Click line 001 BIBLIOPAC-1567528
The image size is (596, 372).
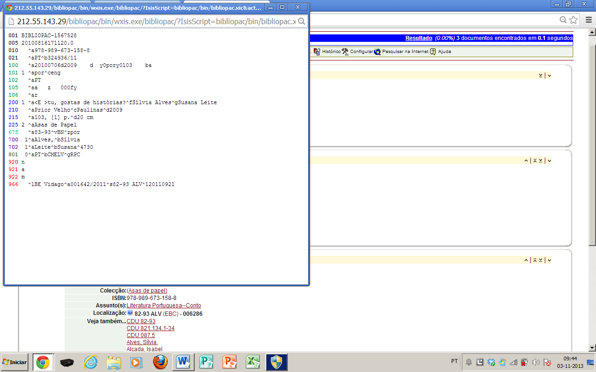42,35
